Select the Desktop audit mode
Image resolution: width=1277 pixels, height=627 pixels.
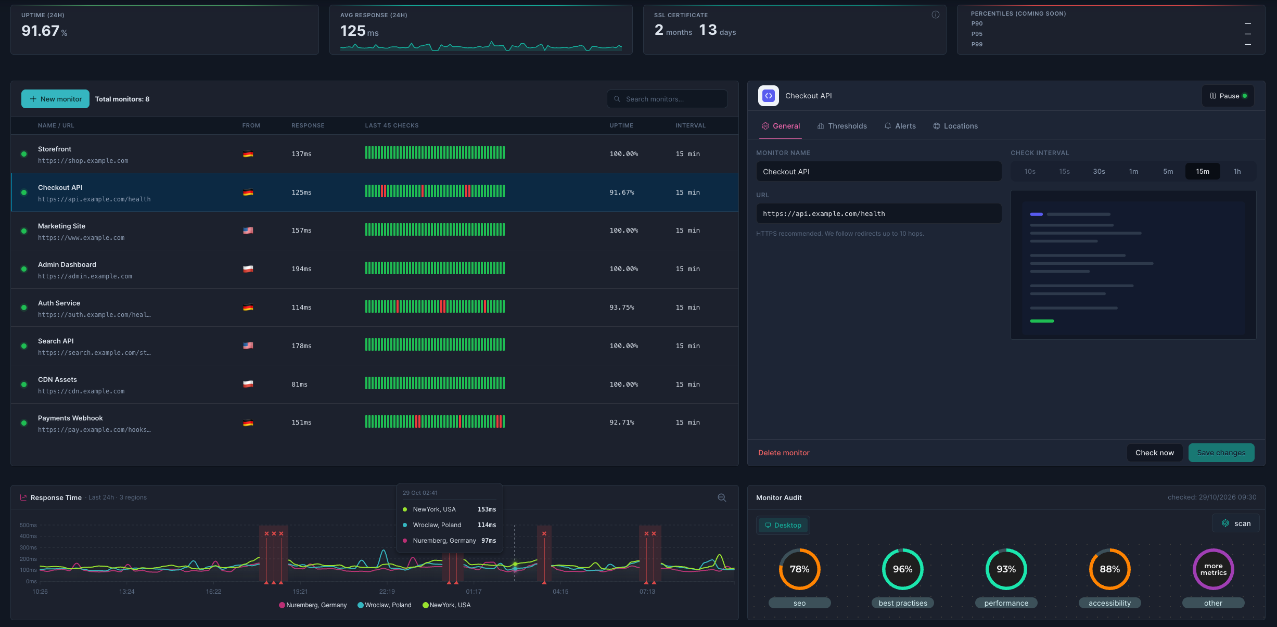(783, 525)
